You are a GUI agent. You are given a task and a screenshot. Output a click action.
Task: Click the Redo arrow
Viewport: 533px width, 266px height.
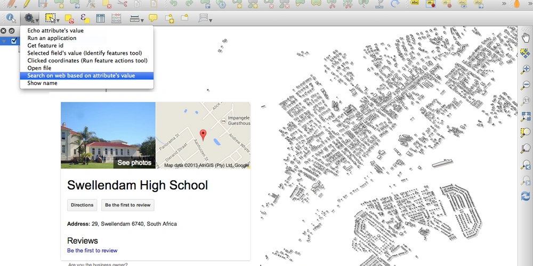189,4
